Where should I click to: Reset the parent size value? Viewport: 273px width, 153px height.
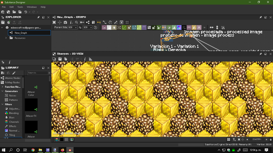pyautogui.click(x=96, y=28)
